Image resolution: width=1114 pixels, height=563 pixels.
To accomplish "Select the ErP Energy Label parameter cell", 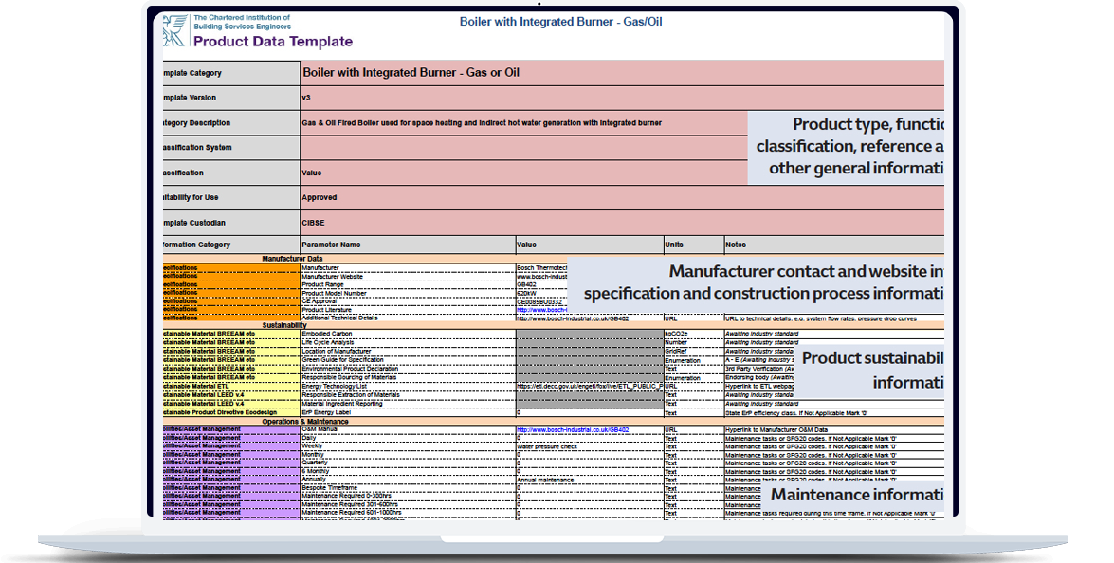I will click(x=407, y=413).
